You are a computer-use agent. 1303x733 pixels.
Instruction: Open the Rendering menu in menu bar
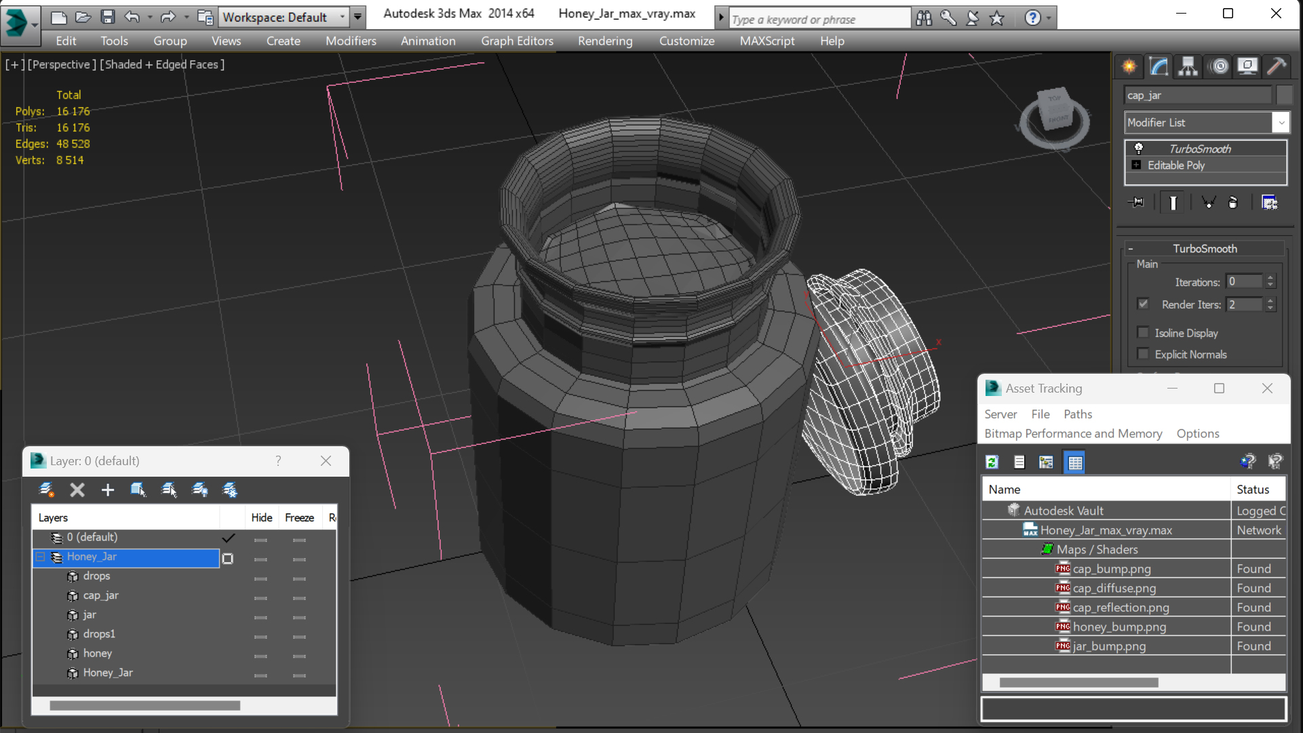point(604,40)
